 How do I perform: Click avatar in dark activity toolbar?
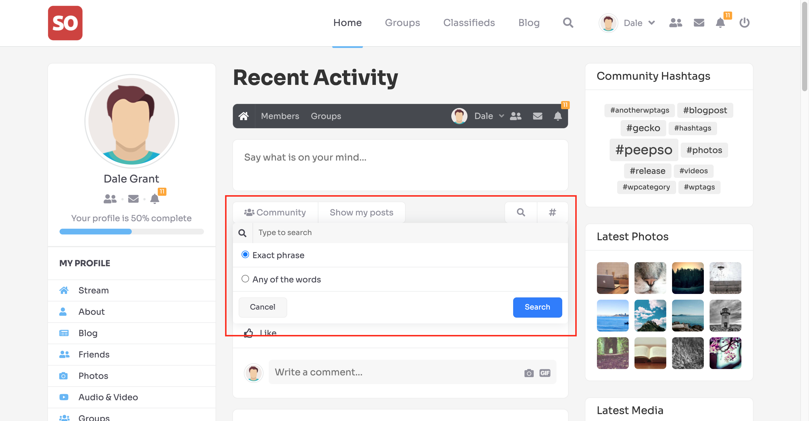point(459,116)
